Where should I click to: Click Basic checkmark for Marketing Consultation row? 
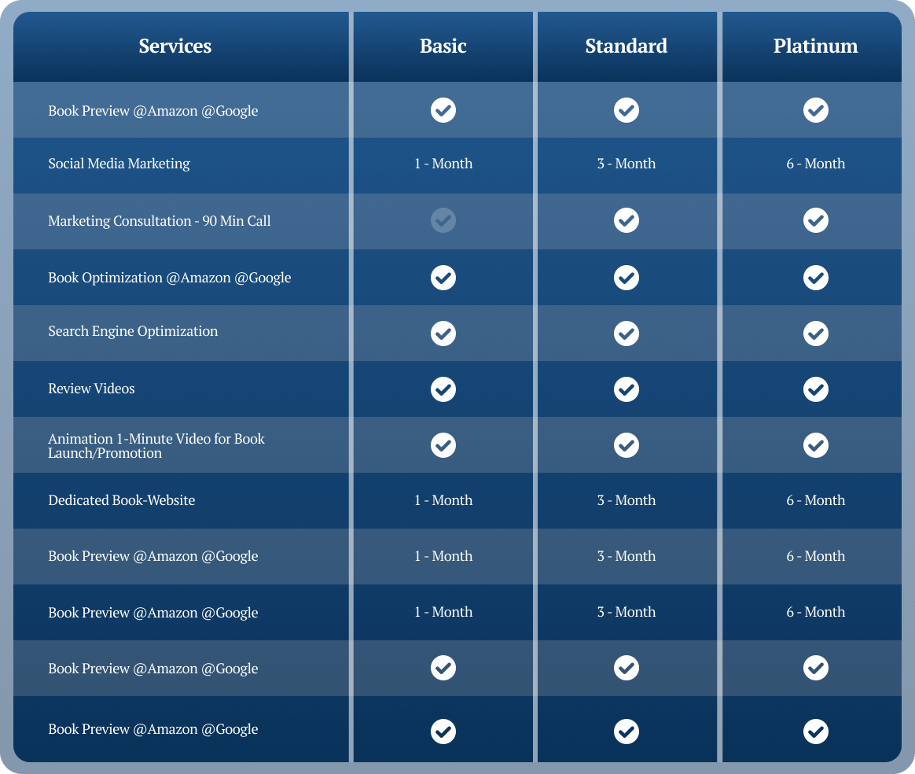443,221
